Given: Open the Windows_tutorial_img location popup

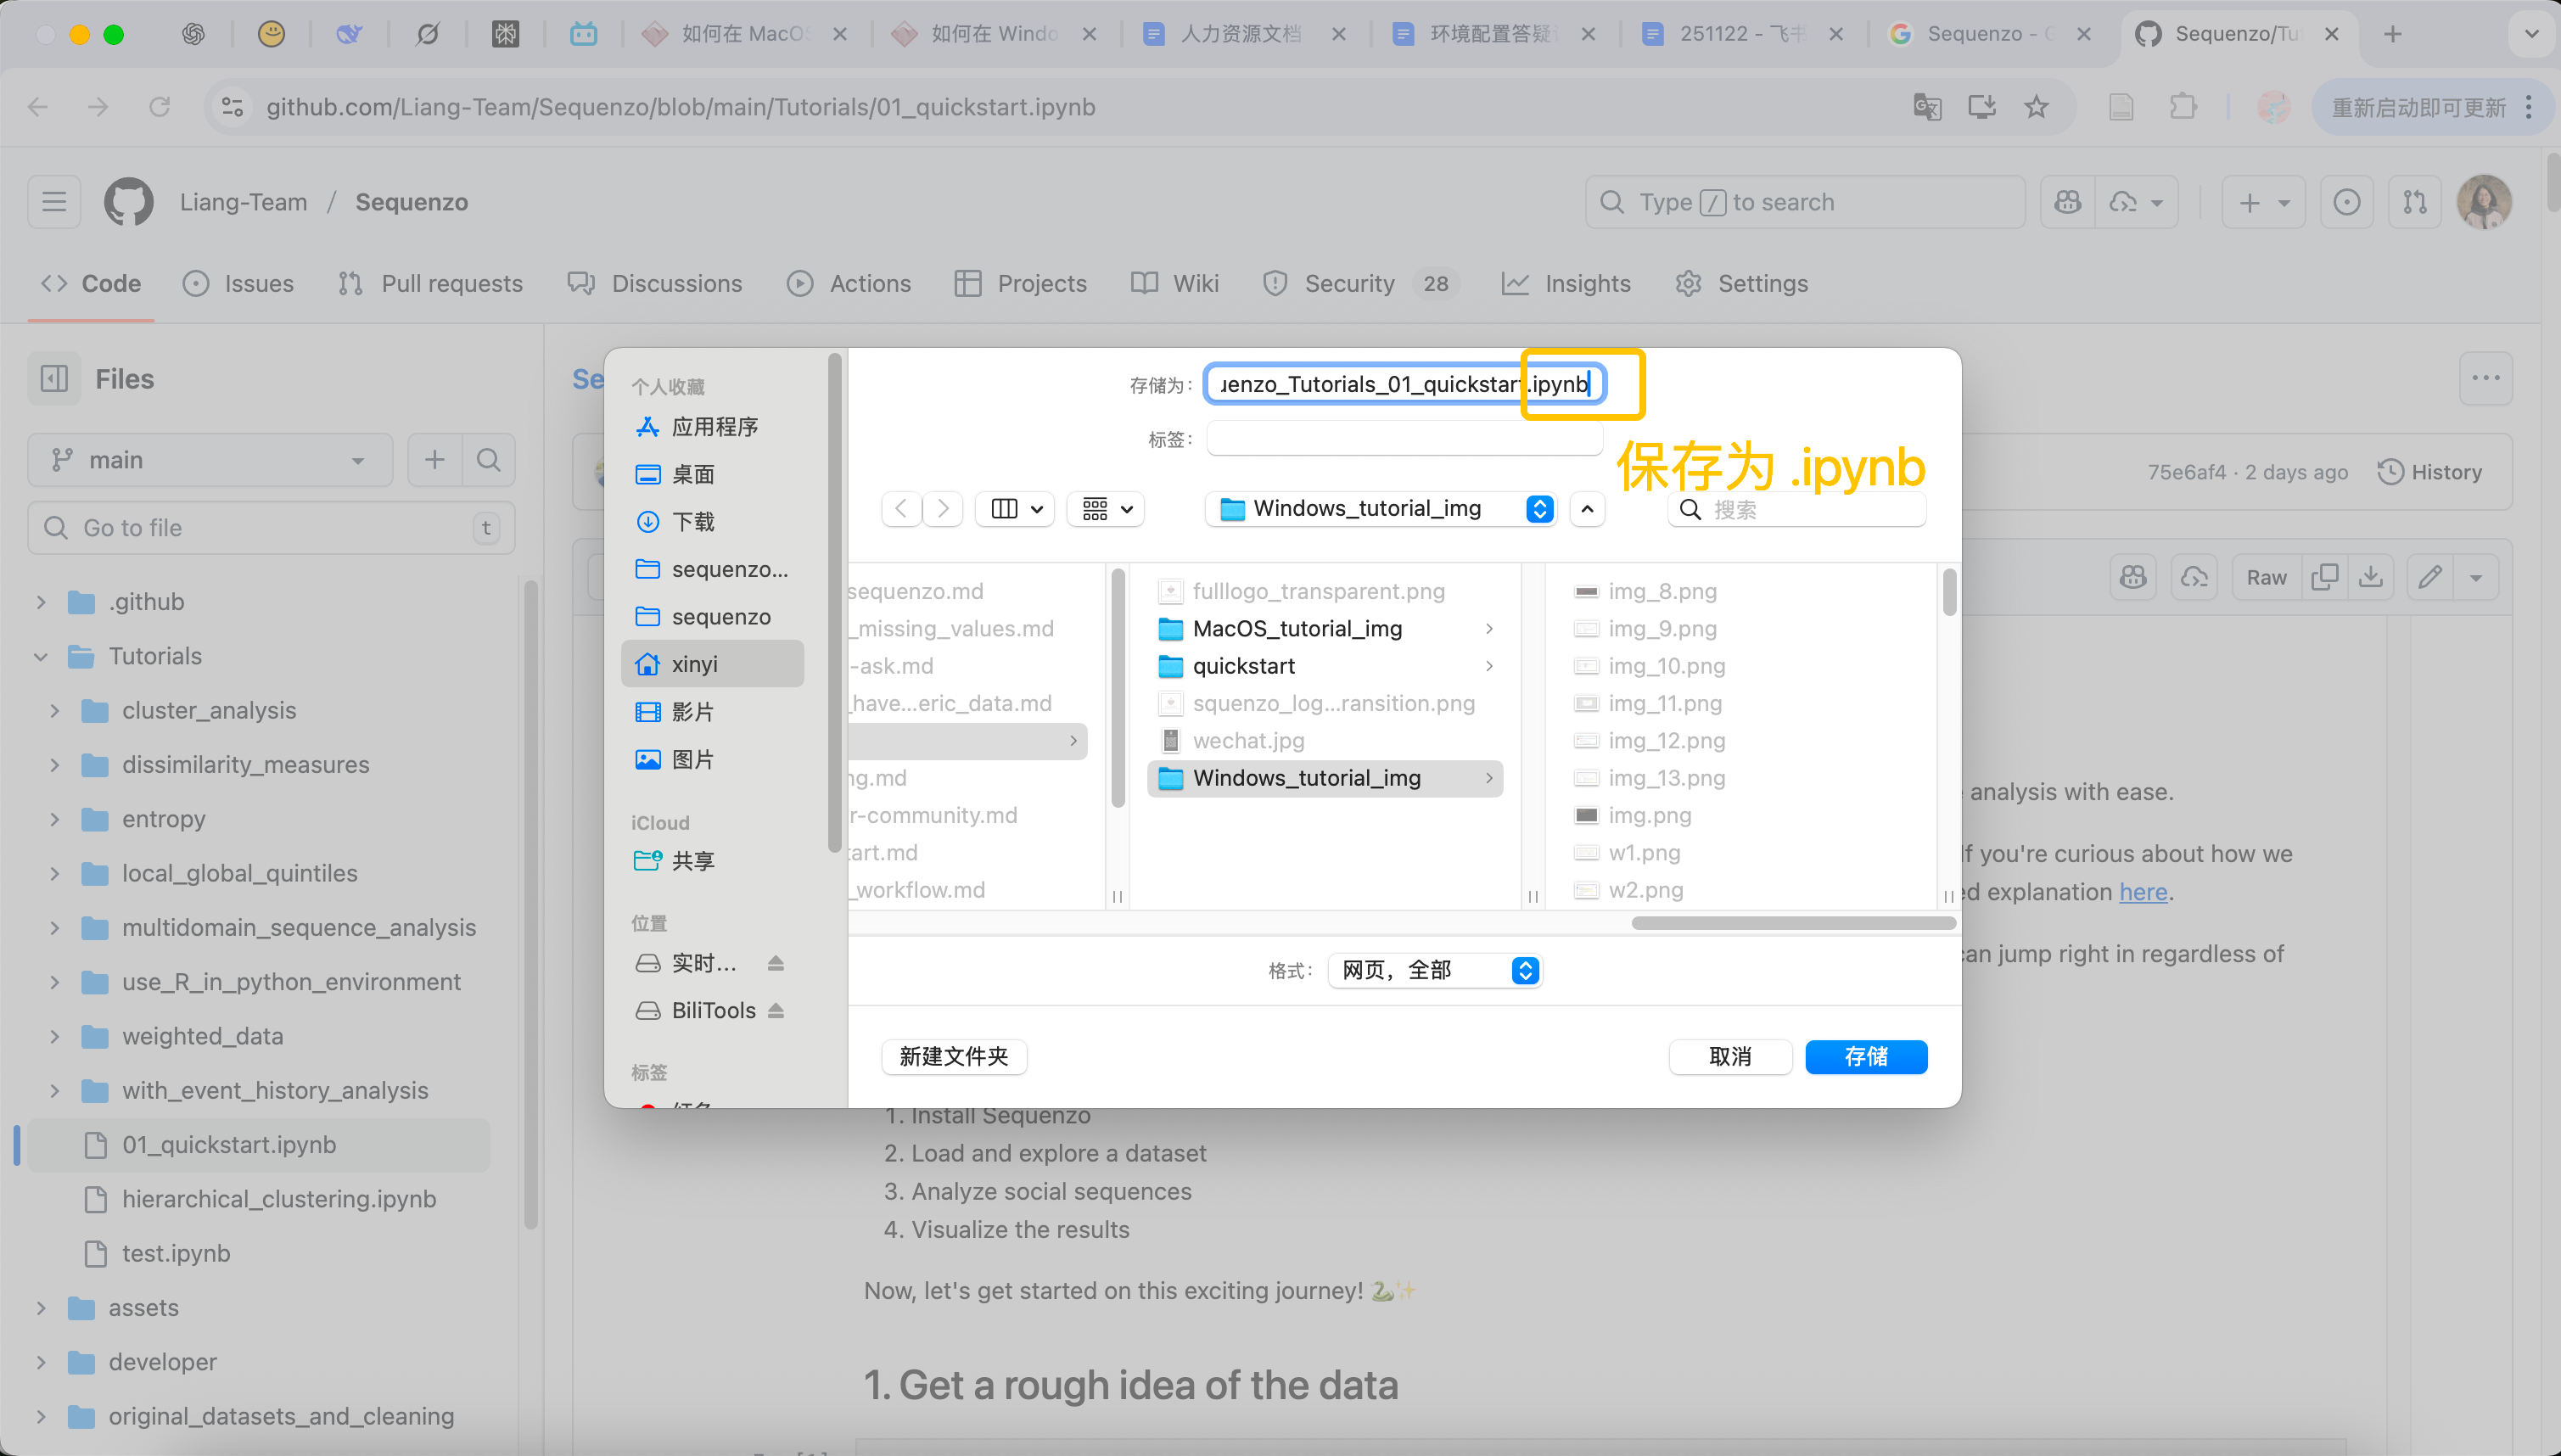Looking at the screenshot, I should pyautogui.click(x=1381, y=509).
